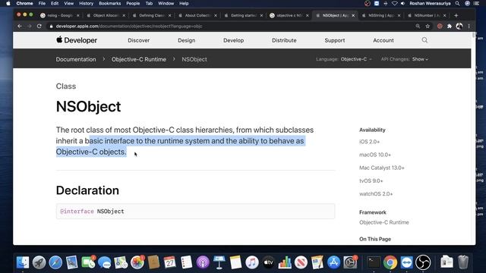
Task: Click the Documentation breadcrumb
Action: point(76,59)
